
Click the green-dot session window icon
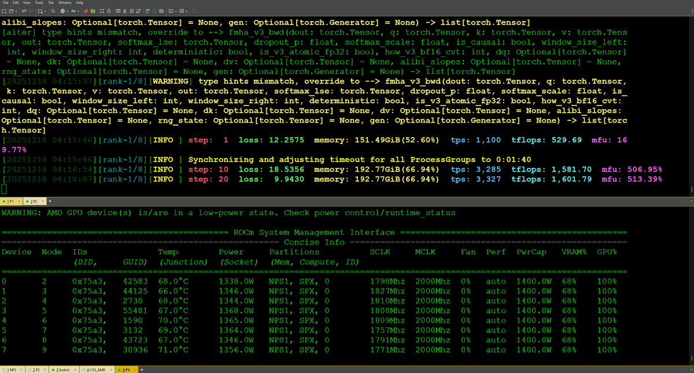tap(148, 11)
